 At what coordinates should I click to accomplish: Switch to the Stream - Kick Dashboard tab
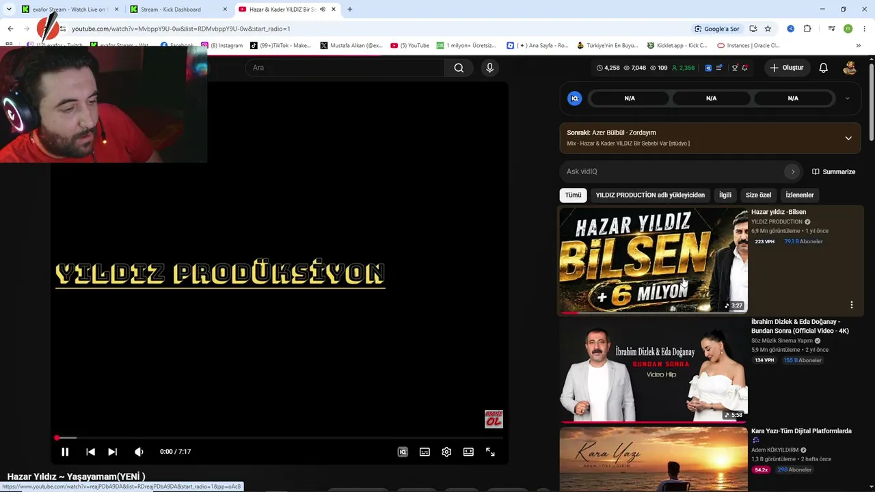pos(179,10)
